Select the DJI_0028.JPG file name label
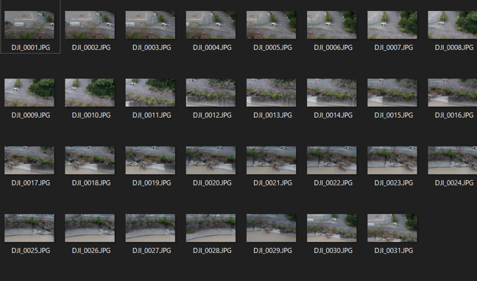The image size is (477, 281). click(x=212, y=251)
